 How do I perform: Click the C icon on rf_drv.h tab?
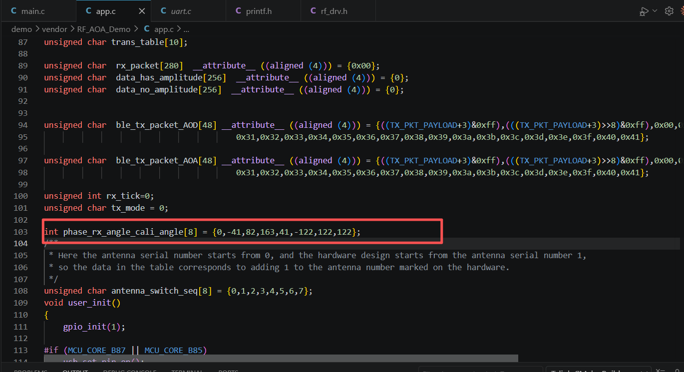coord(313,11)
